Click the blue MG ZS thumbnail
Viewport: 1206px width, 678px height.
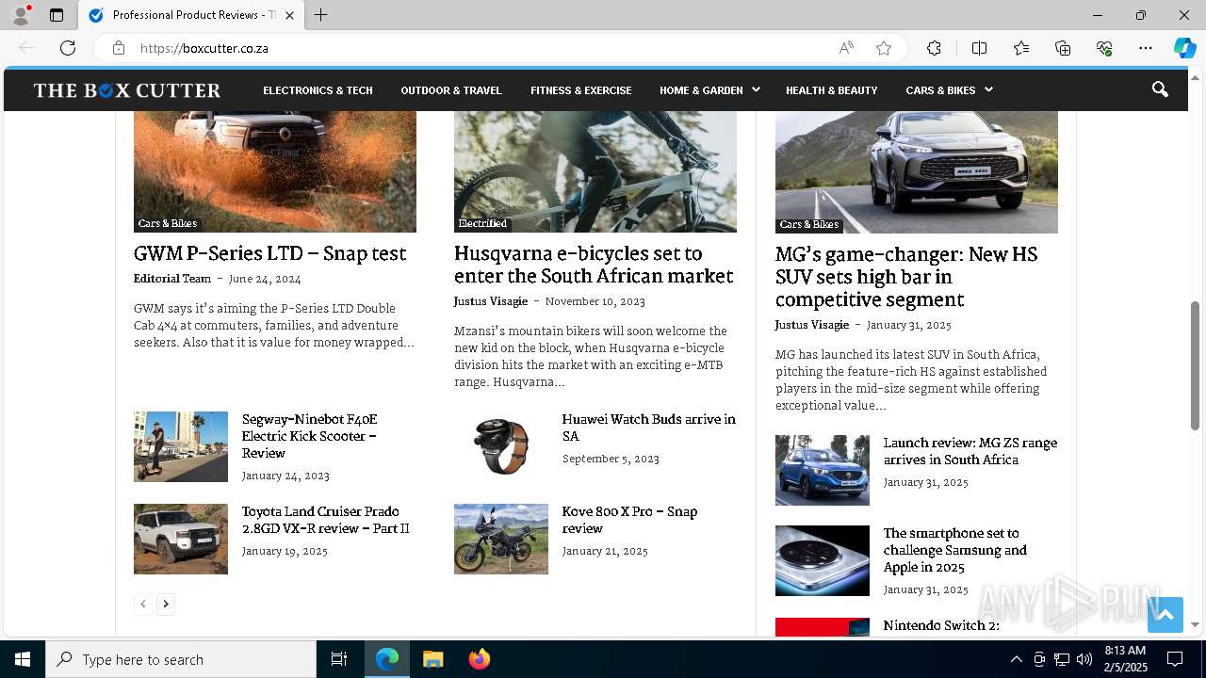click(823, 470)
